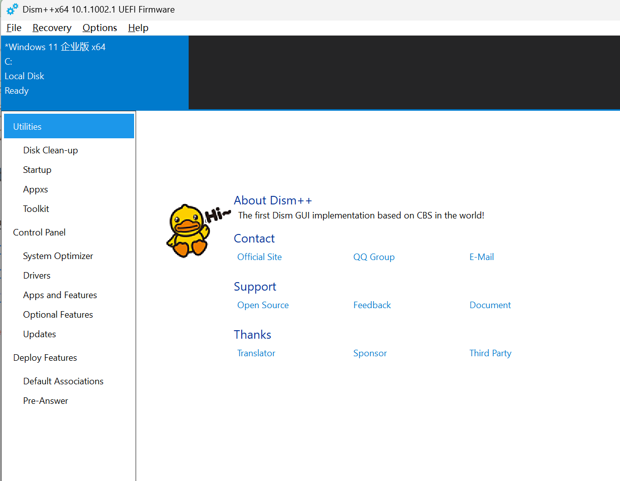
Task: Visit the Official Site link
Action: 259,257
